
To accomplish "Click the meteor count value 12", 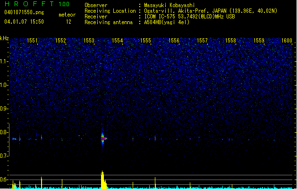I will point(68,22).
